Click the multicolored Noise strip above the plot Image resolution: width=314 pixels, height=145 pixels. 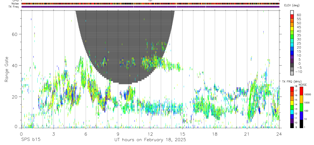[x=150, y=4]
